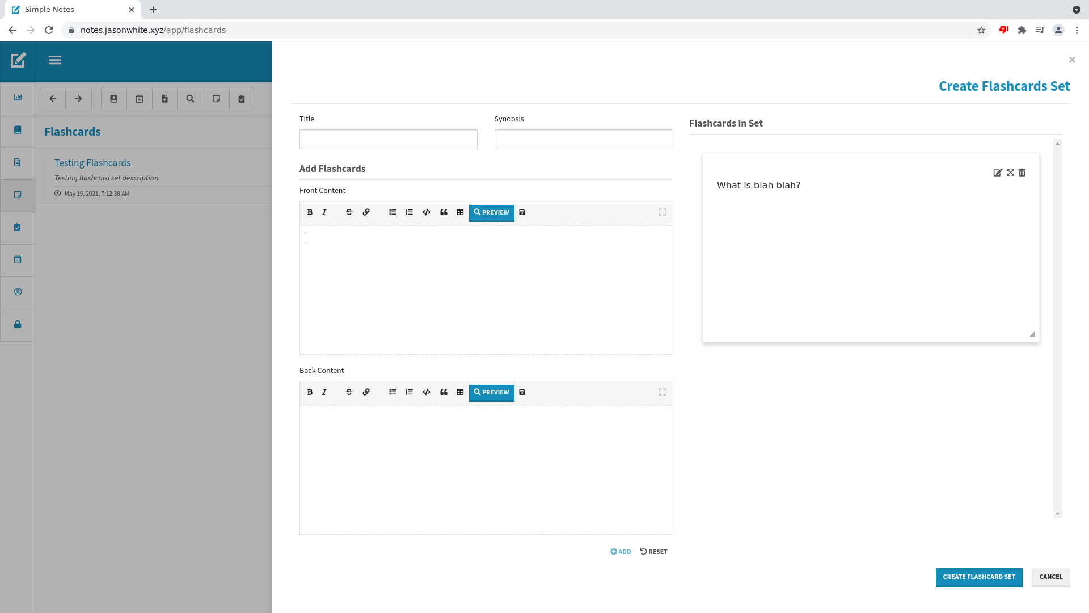Viewport: 1089px width, 613px height.
Task: Delete the 'What is blah blah?' flashcard
Action: pos(1022,173)
